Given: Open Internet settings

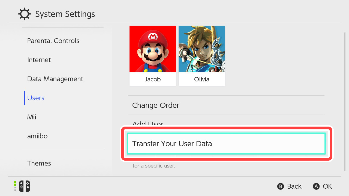Looking at the screenshot, I should pos(39,60).
